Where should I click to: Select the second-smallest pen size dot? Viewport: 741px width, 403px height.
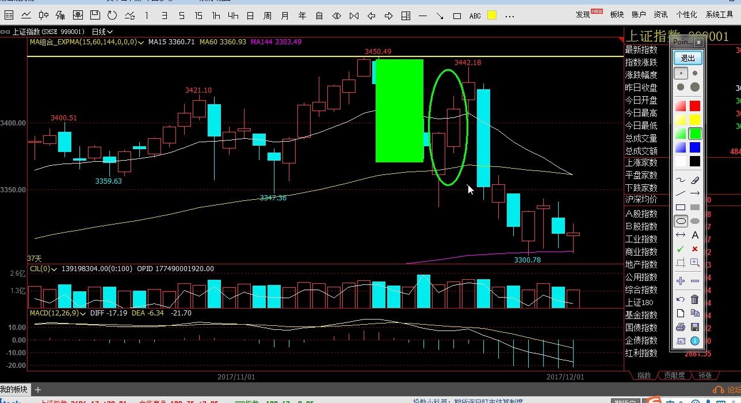tap(695, 73)
